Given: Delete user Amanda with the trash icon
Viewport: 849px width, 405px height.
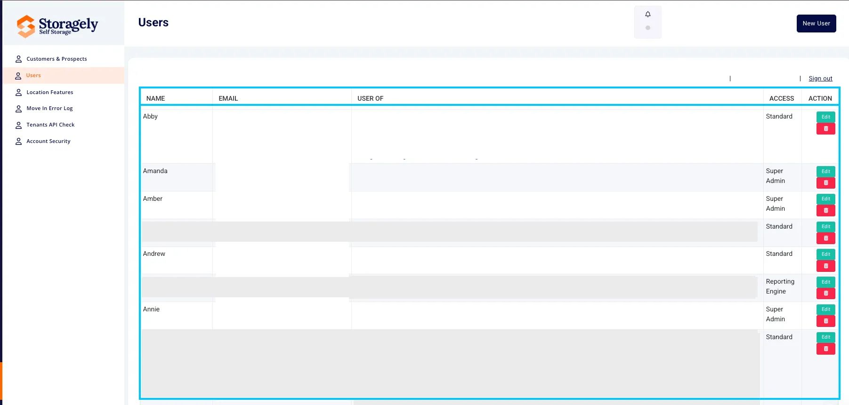Looking at the screenshot, I should [x=826, y=183].
